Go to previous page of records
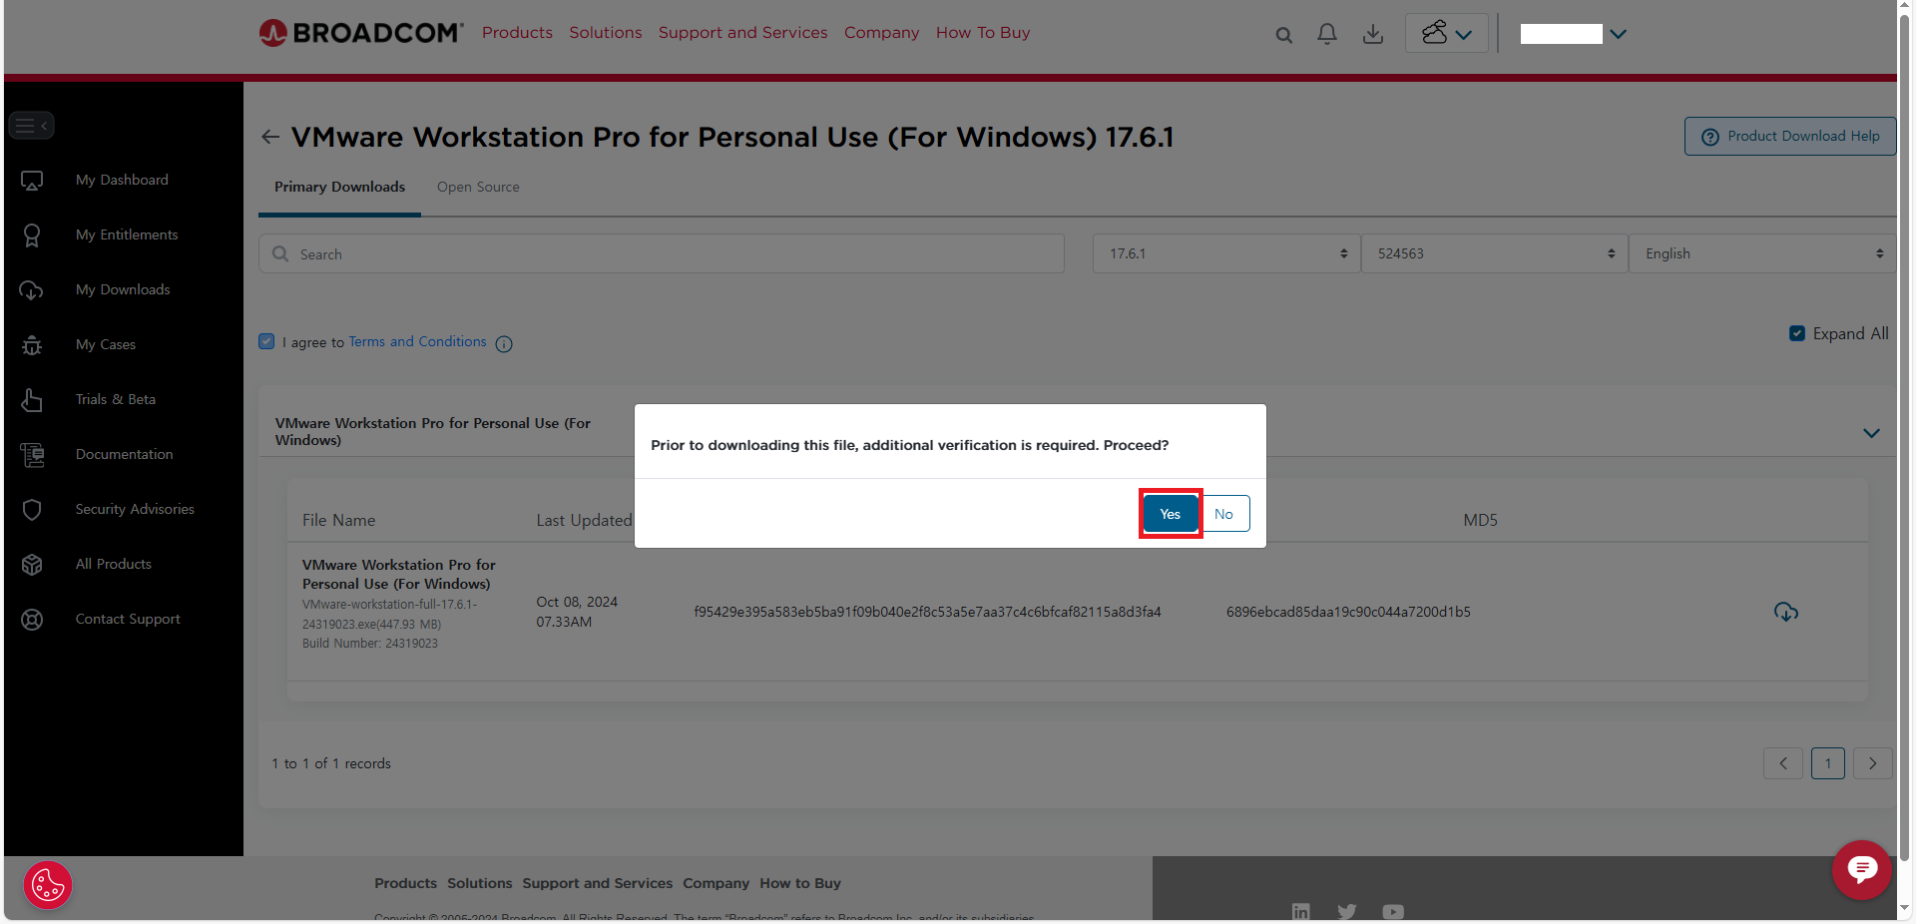Viewport: 1916px width, 924px height. point(1783,763)
